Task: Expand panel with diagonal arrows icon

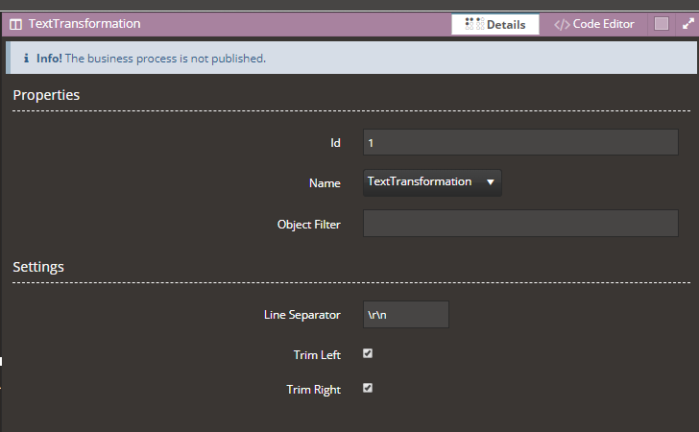Action: click(688, 24)
